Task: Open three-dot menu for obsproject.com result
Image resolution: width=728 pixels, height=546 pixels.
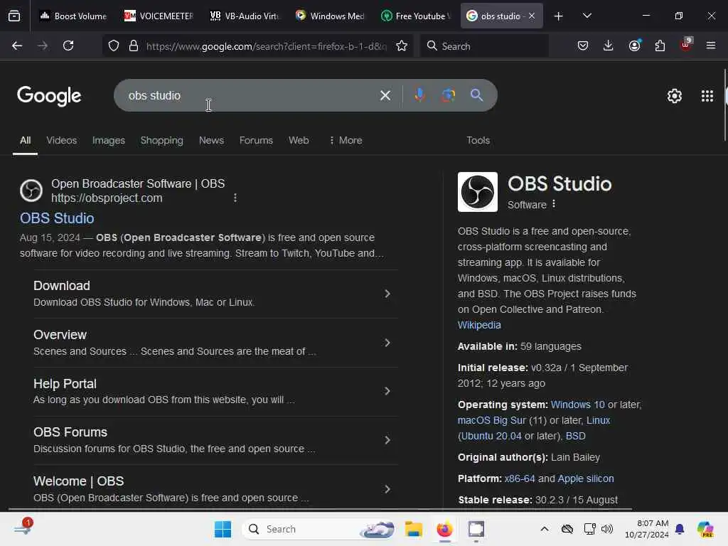Action: 235,198
